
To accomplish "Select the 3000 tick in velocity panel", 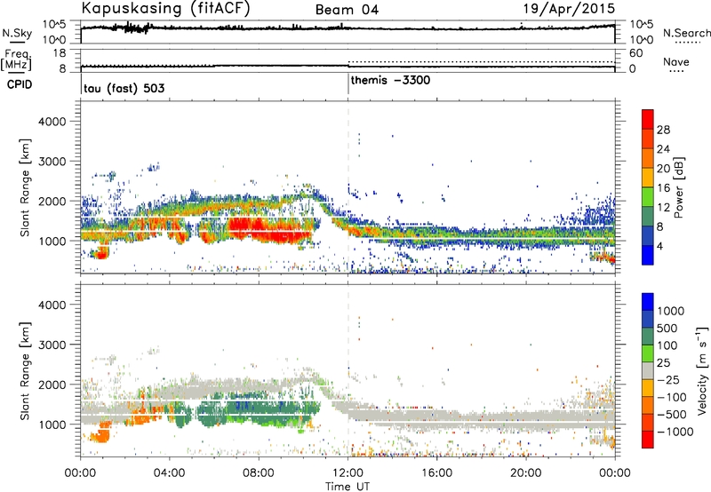I will coord(52,345).
